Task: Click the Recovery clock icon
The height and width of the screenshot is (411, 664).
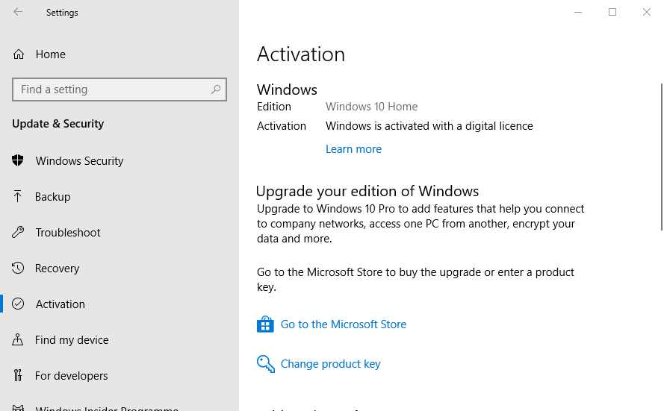Action: pos(19,269)
